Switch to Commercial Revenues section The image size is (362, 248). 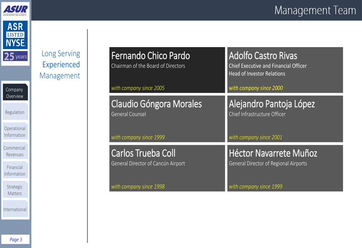pyautogui.click(x=15, y=151)
